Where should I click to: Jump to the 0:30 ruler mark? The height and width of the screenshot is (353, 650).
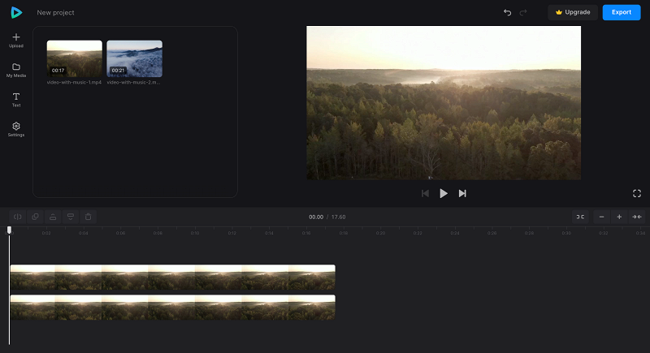click(566, 233)
